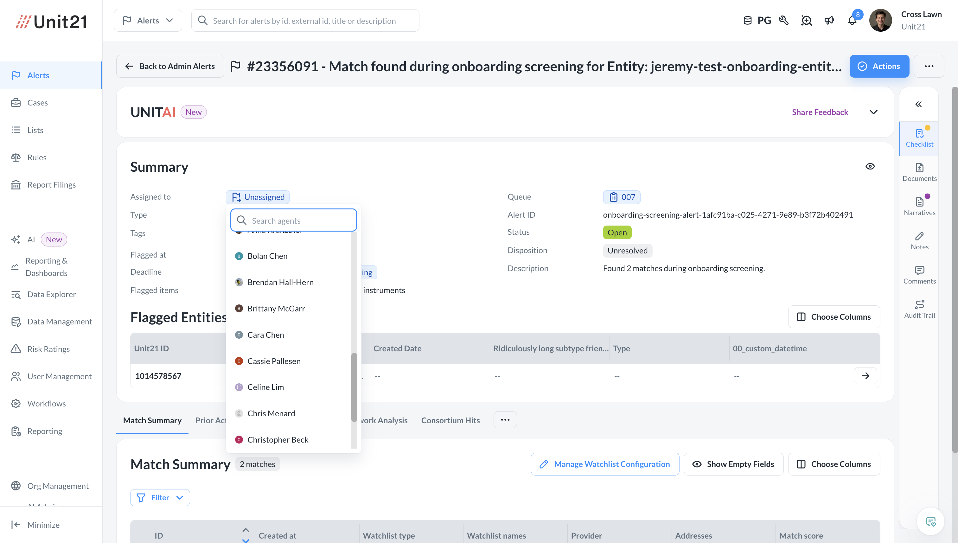Expand the UNITAI section chevron
This screenshot has height=543, width=958.
873,112
